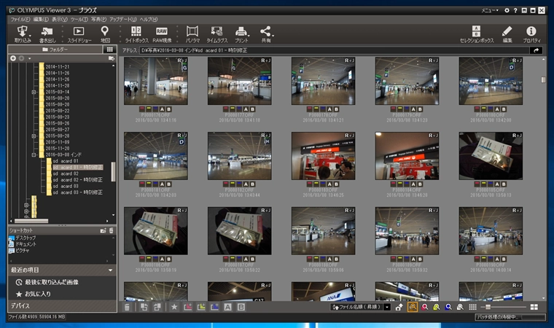The height and width of the screenshot is (328, 554).
Task: Click the navigate back arrow in folder panel
Action: (13, 58)
